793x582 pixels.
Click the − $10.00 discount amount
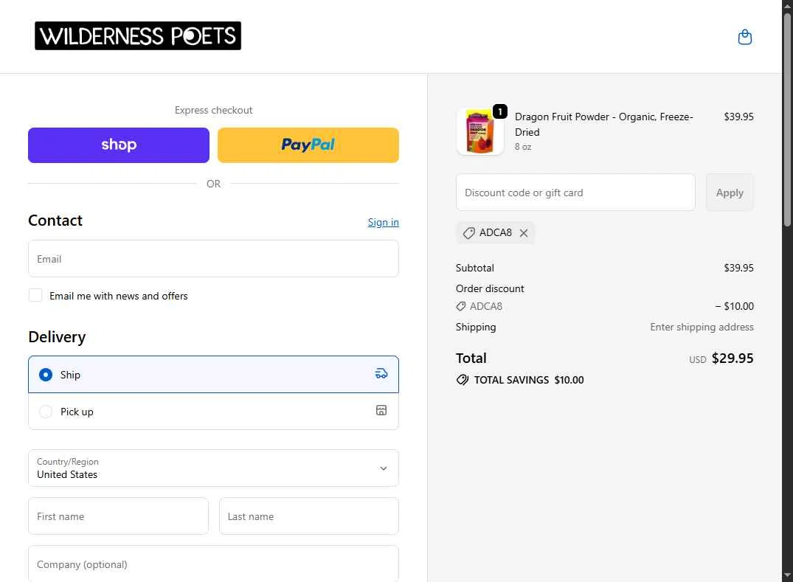(x=734, y=306)
